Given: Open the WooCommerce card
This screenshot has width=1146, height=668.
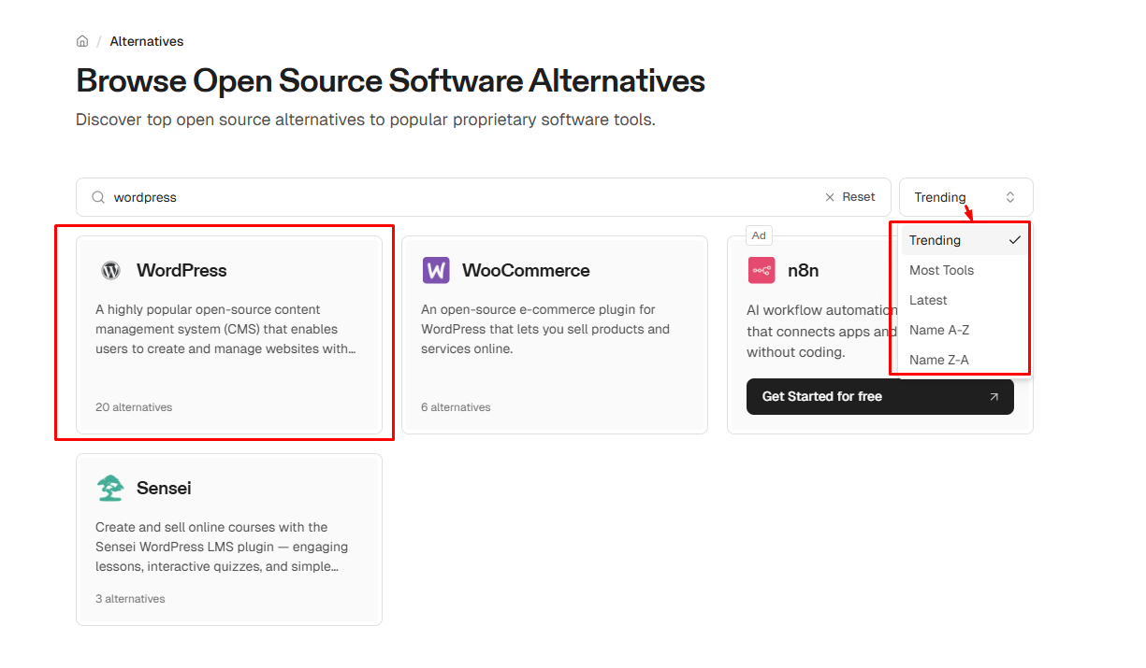Looking at the screenshot, I should tap(556, 334).
